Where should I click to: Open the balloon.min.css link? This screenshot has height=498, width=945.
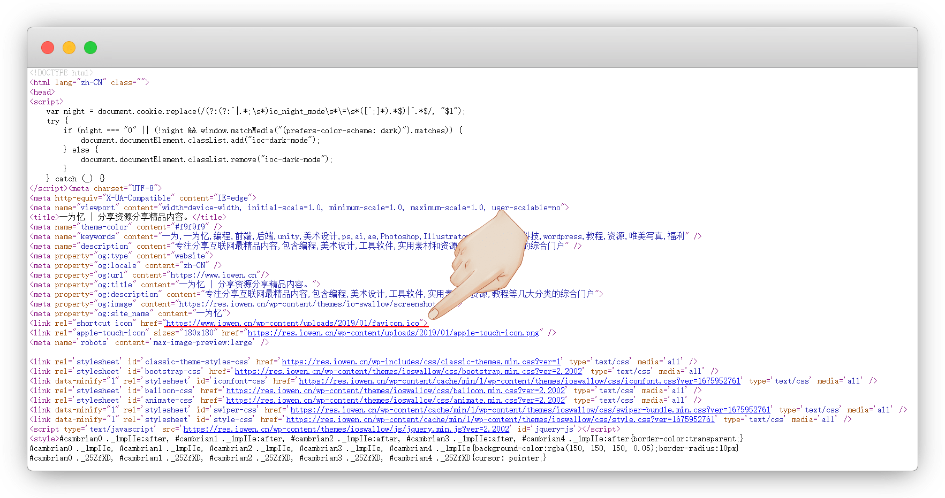coord(395,390)
